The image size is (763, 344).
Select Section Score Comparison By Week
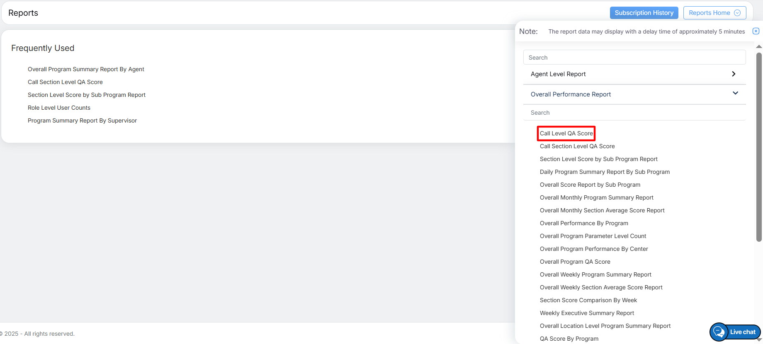coord(588,300)
